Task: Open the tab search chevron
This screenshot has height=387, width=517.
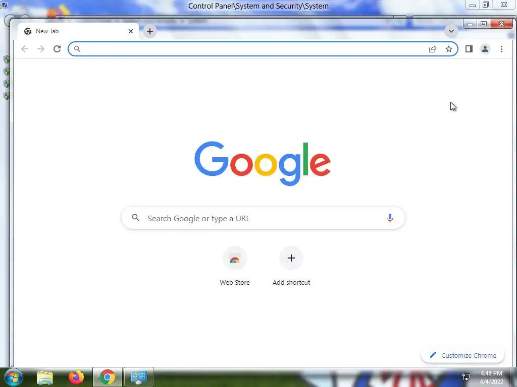Action: [451, 31]
